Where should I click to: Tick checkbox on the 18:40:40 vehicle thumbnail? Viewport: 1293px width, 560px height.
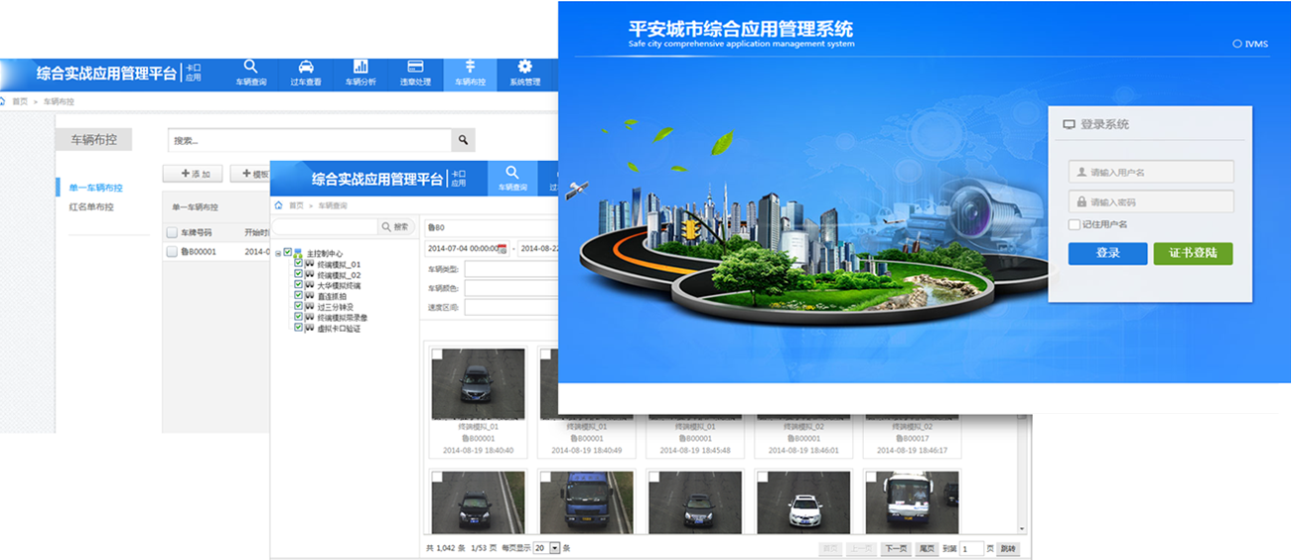pyautogui.click(x=437, y=353)
